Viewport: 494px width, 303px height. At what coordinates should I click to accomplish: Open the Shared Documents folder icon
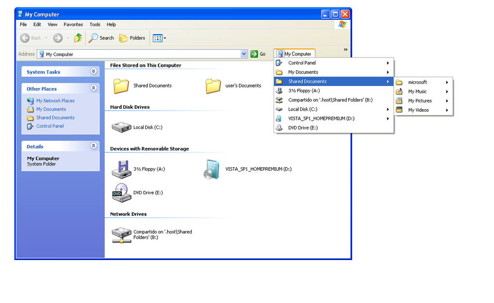point(121,85)
